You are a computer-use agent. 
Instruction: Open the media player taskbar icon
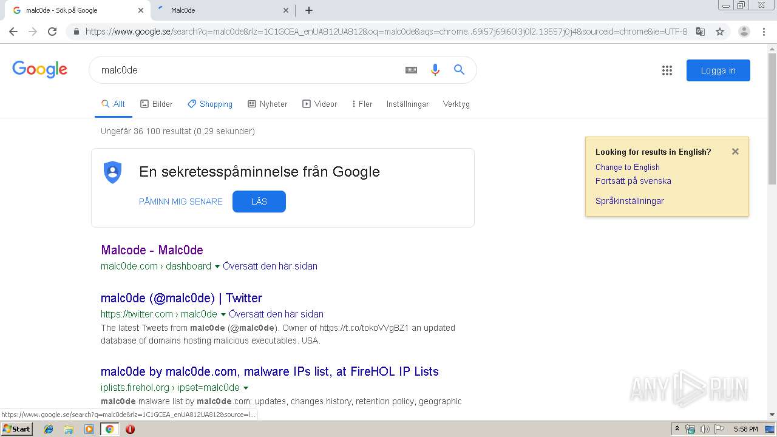tap(89, 429)
